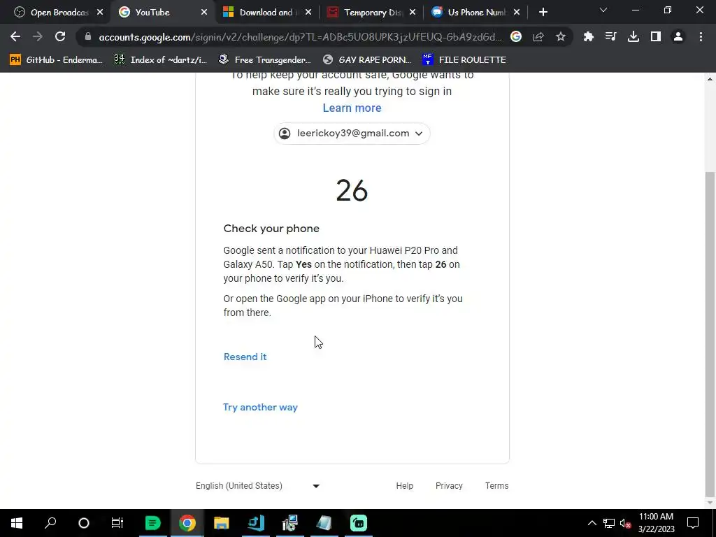This screenshot has height=537, width=716.
Task: Close the YouTube tab
Action: pos(204,13)
